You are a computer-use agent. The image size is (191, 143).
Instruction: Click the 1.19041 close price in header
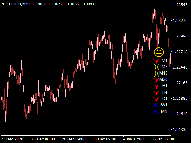[87, 4]
